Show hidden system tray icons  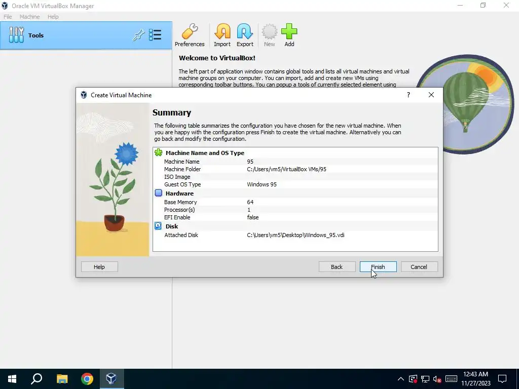[x=400, y=379]
